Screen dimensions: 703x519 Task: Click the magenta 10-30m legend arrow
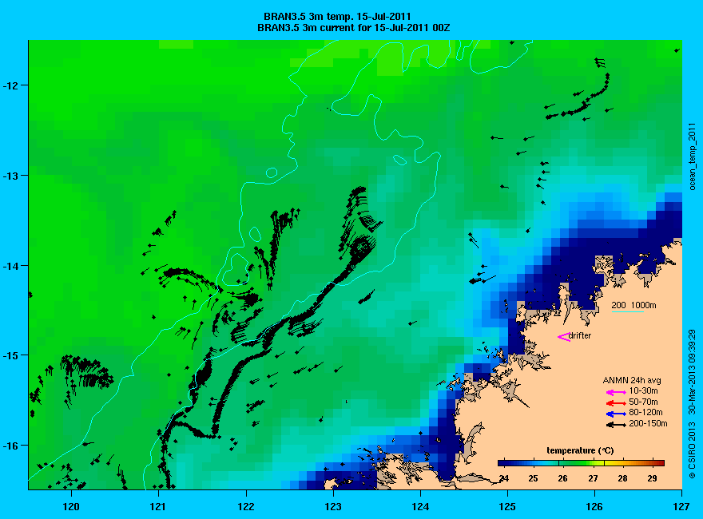point(616,392)
